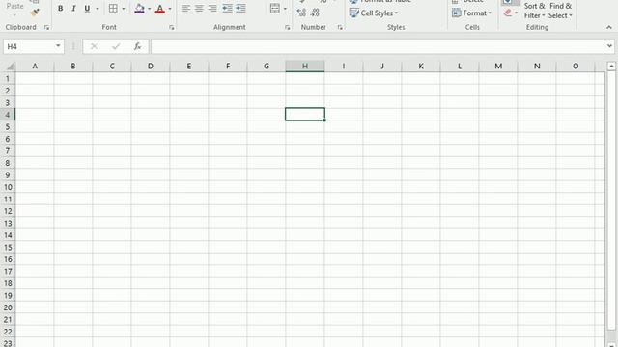The height and width of the screenshot is (347, 618).
Task: Open Insert Function fx dialog
Action: (x=137, y=46)
